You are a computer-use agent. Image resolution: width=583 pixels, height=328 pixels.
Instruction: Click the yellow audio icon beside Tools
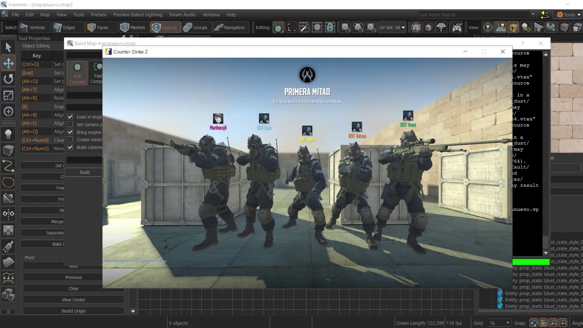pos(544,15)
